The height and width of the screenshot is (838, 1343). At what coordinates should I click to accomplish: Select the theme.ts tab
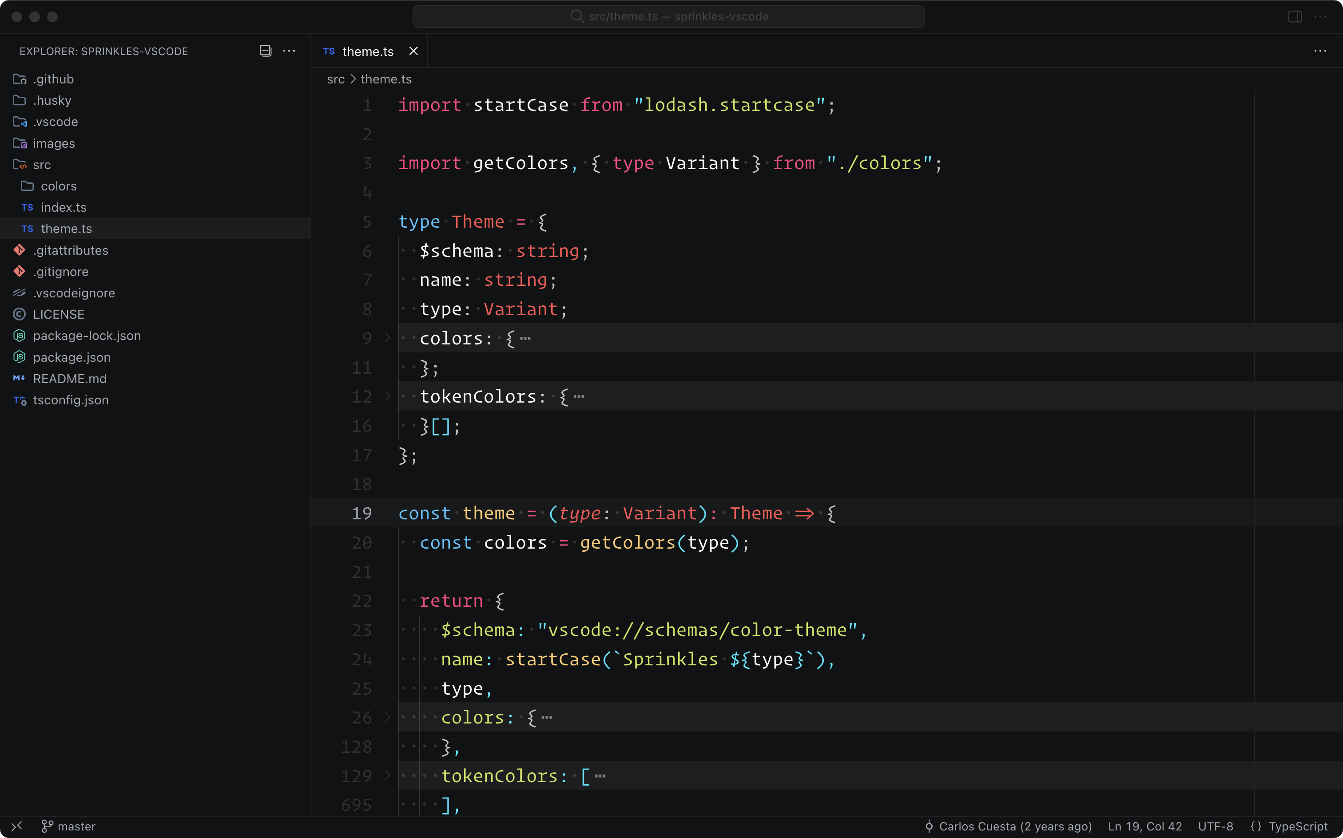367,51
